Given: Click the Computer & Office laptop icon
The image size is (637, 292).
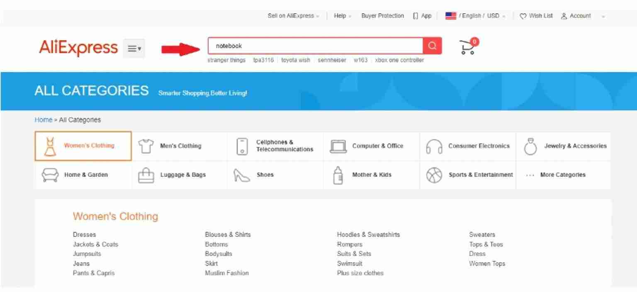Looking at the screenshot, I should 338,146.
